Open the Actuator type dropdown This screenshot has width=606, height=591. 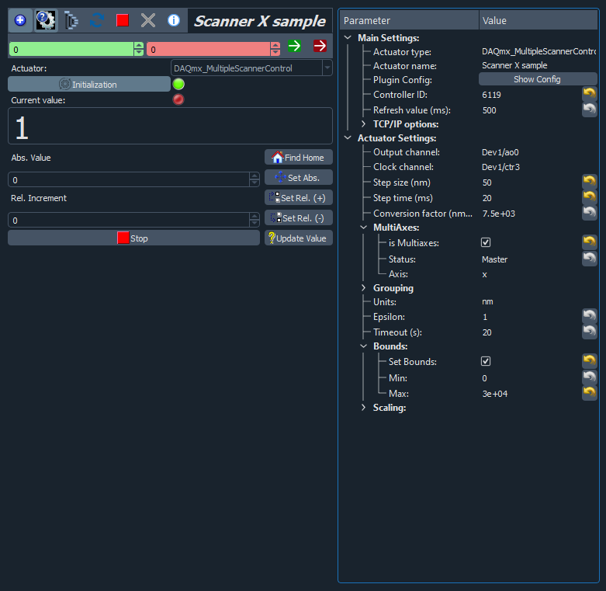click(251, 68)
